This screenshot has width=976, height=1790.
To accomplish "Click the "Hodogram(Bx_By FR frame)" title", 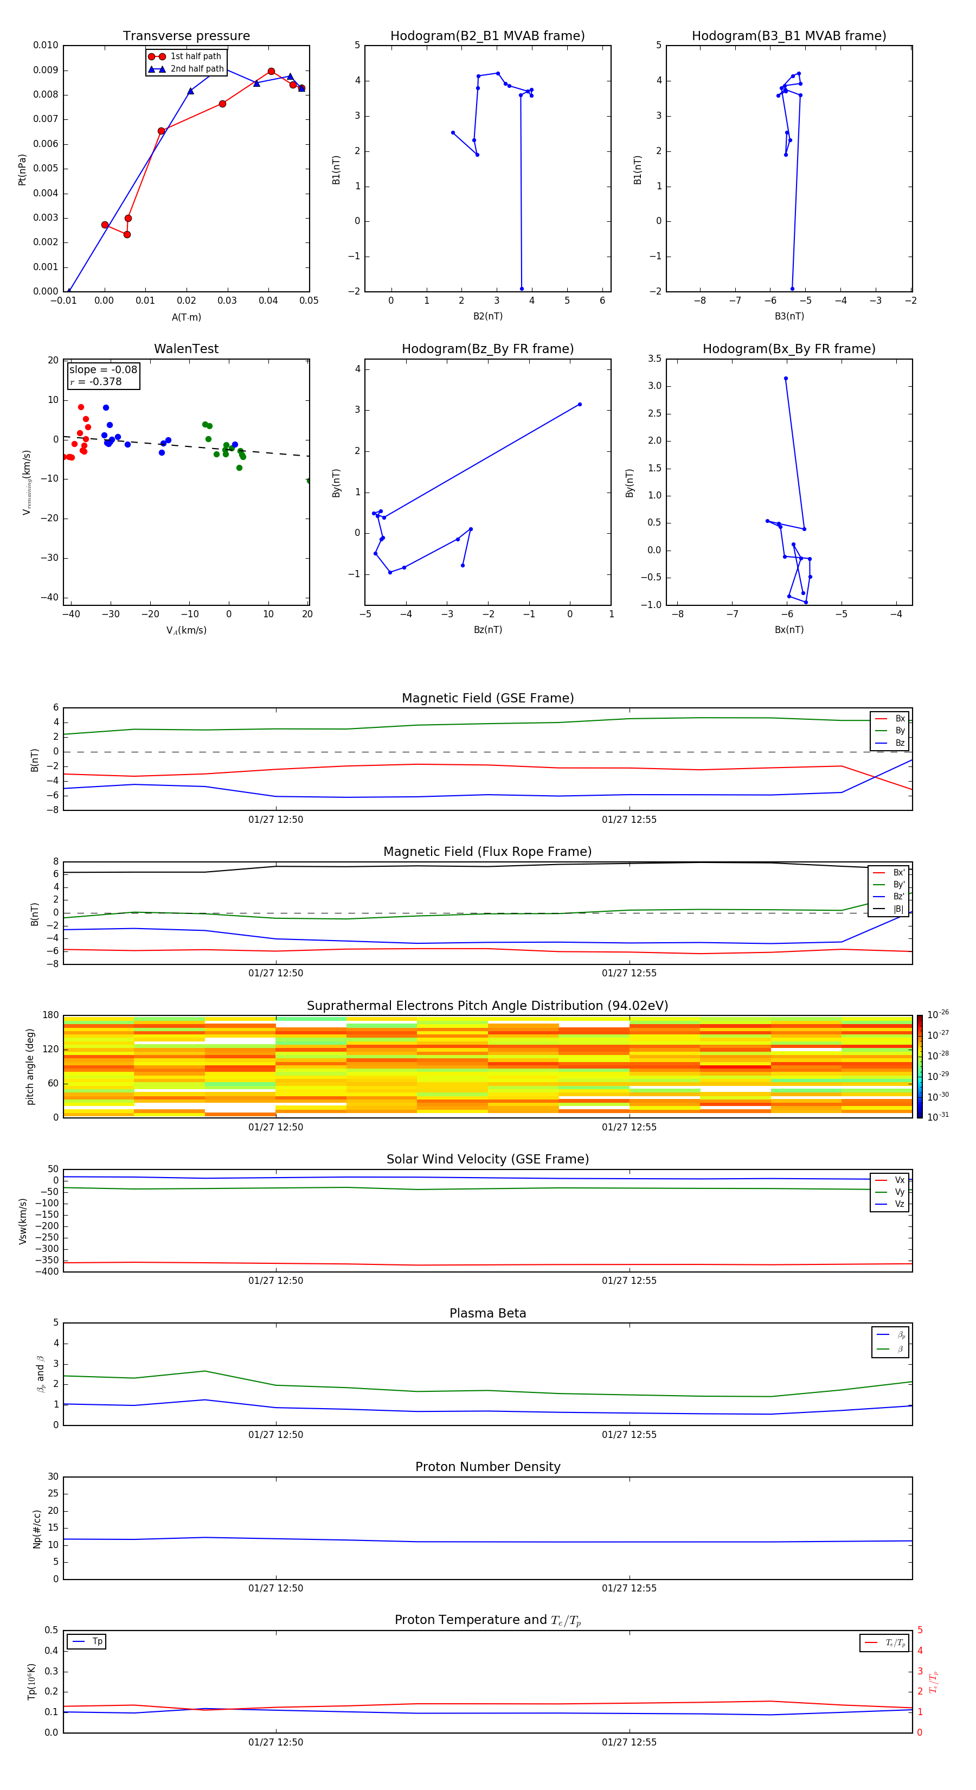I will [x=789, y=349].
